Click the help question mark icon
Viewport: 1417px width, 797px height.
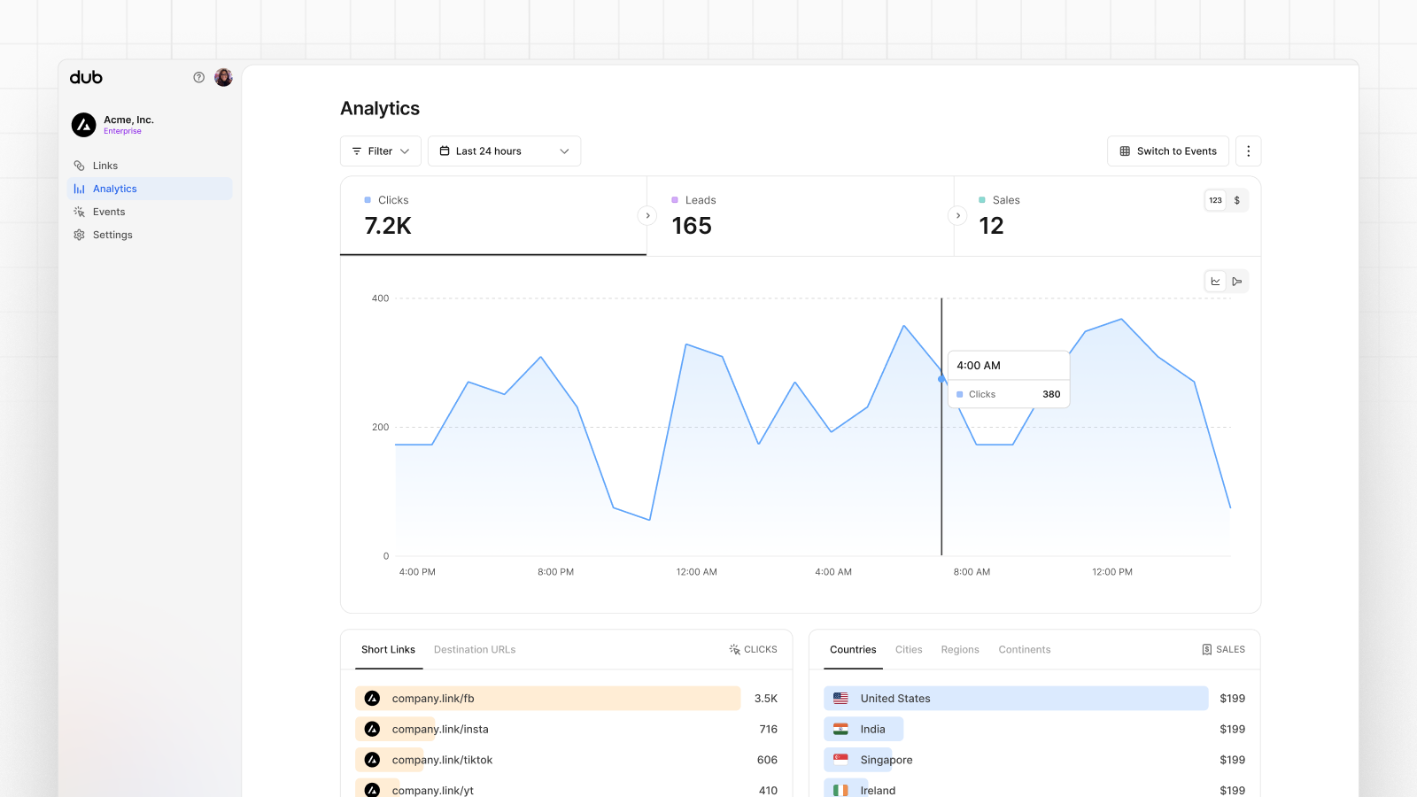click(x=198, y=77)
